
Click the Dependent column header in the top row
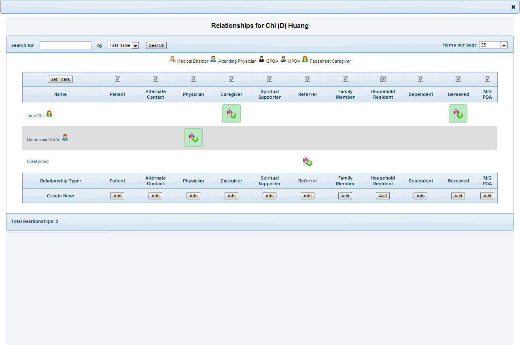click(x=420, y=94)
